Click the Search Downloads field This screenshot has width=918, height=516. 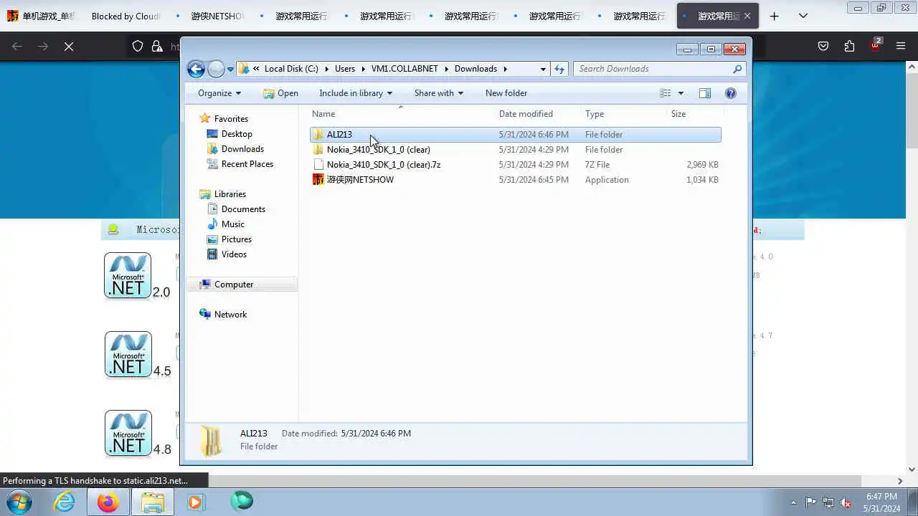pos(659,69)
